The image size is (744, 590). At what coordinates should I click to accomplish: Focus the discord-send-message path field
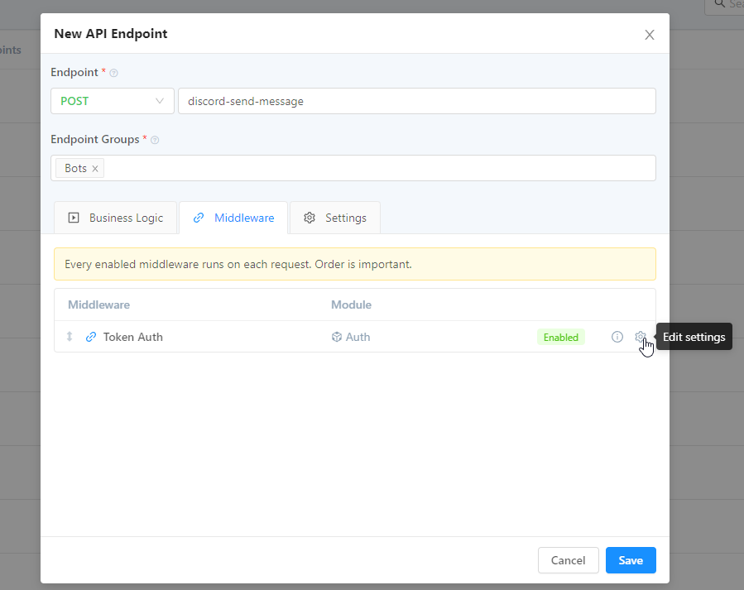tap(416, 101)
